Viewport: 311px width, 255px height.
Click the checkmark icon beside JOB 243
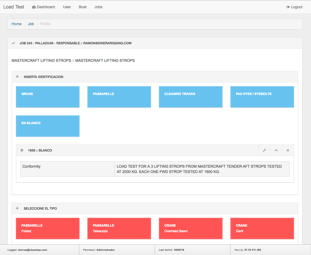pyautogui.click(x=14, y=43)
